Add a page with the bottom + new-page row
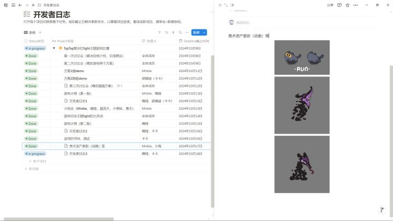393x221 pixels. [x=32, y=169]
